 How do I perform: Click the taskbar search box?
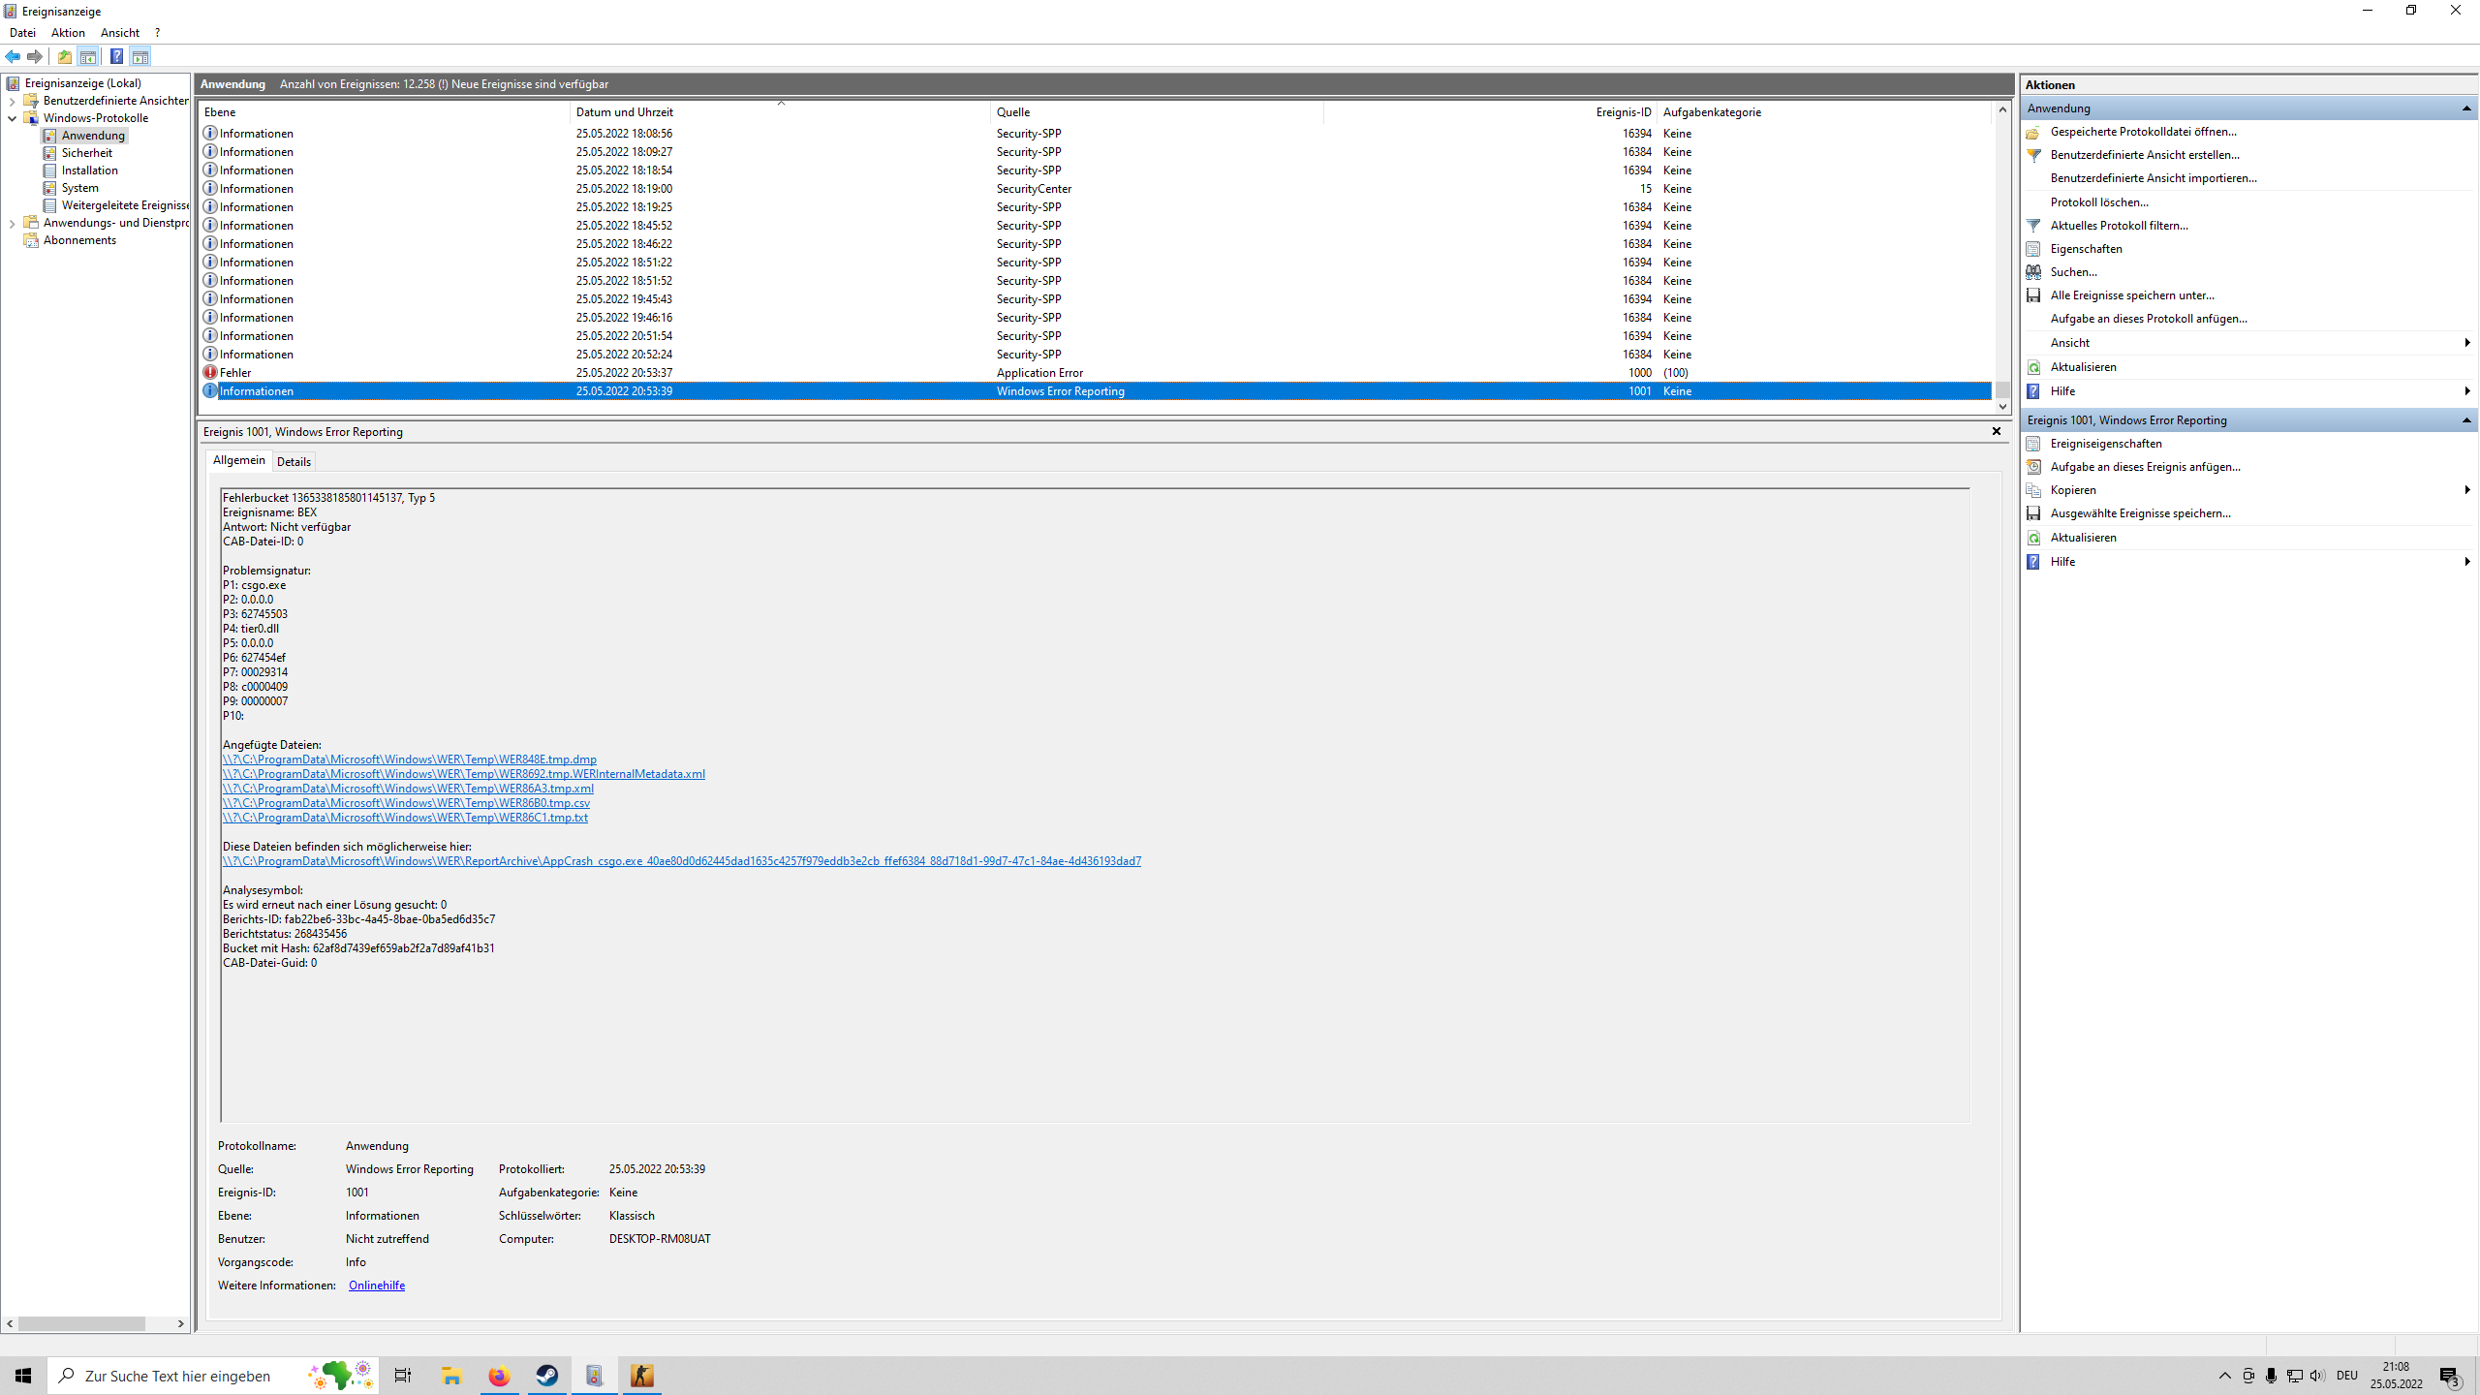pos(213,1376)
